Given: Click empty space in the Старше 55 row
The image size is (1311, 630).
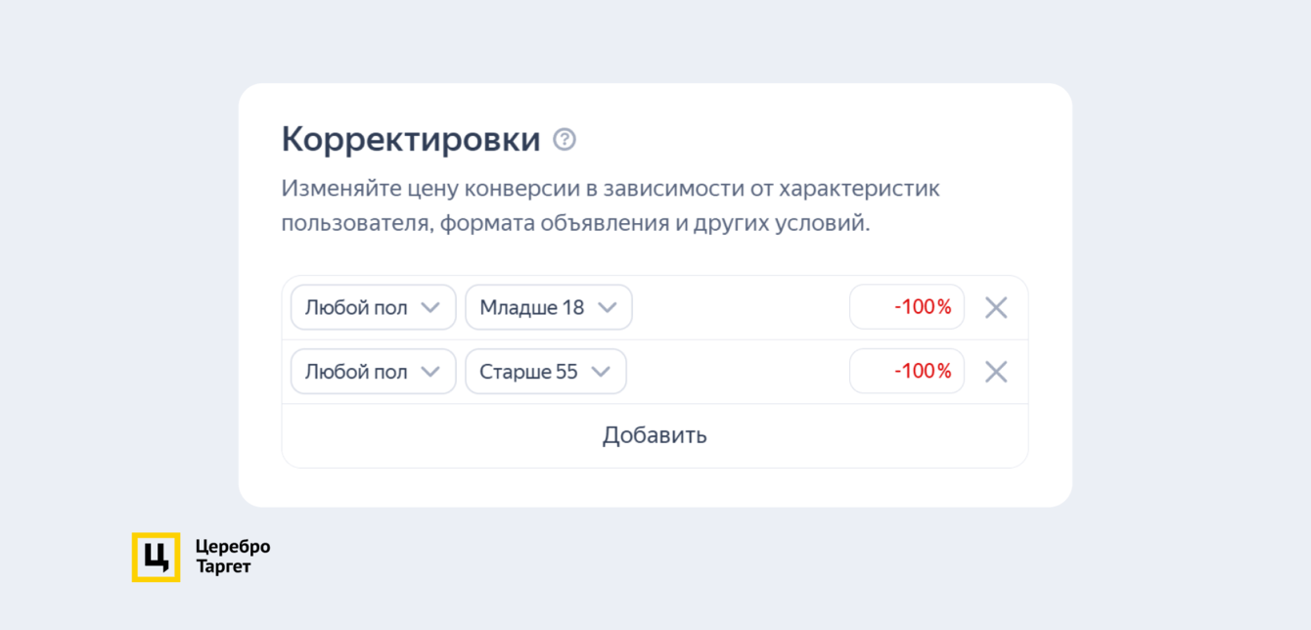Looking at the screenshot, I should click(x=739, y=372).
